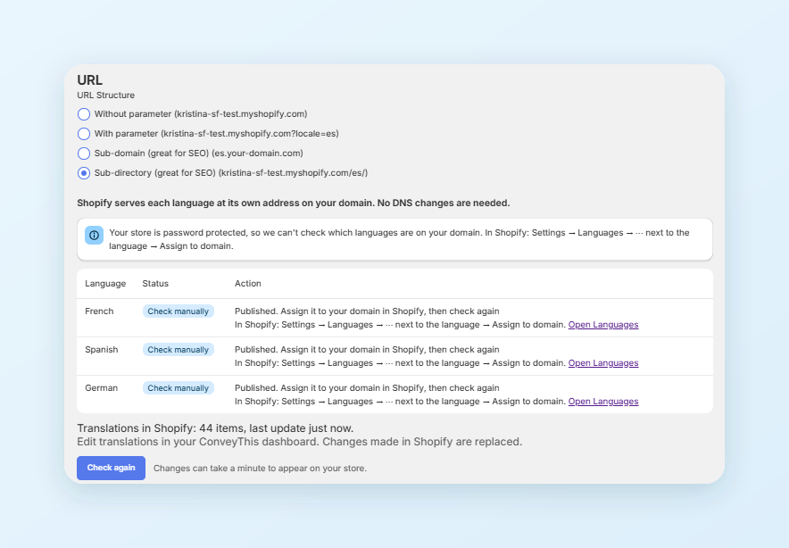Click German row's 'Published. Assign it' text
Image resolution: width=789 pixels, height=548 pixels.
tap(367, 388)
